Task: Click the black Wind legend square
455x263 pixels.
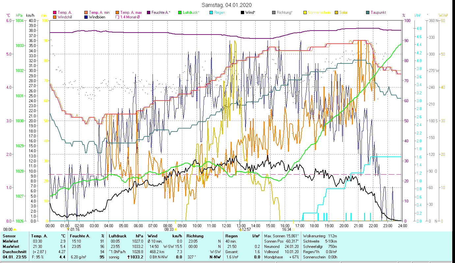Action: [x=242, y=13]
